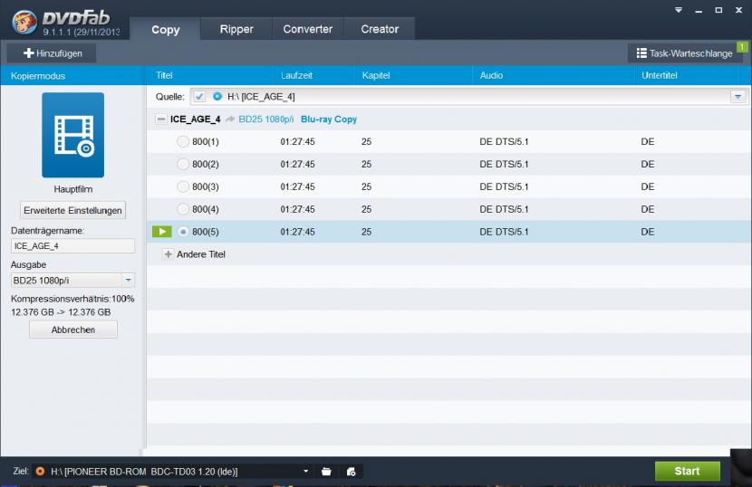Click DE DTS/5.1 audio of title 800(3)
This screenshot has width=752, height=487.
(504, 186)
